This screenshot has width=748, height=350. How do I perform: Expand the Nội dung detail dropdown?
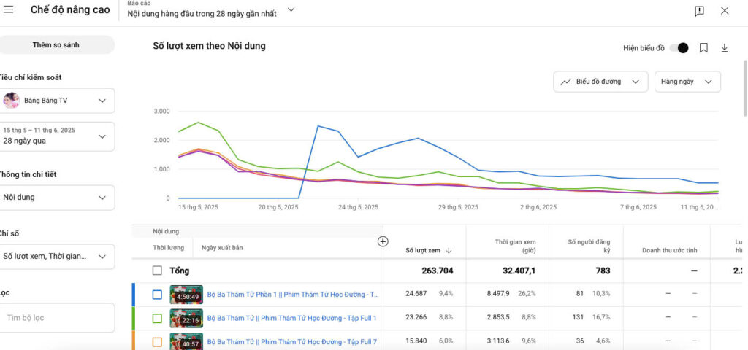coord(57,197)
